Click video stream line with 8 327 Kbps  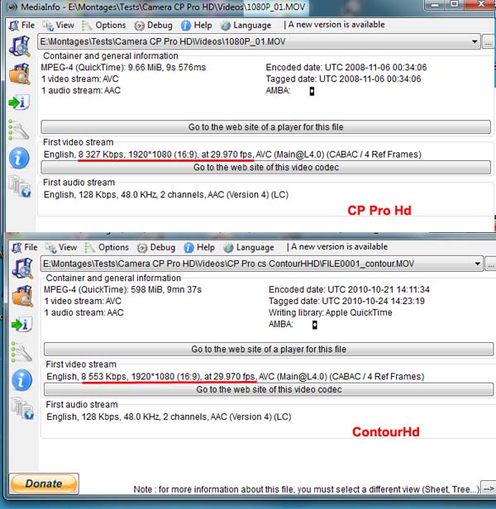point(232,155)
